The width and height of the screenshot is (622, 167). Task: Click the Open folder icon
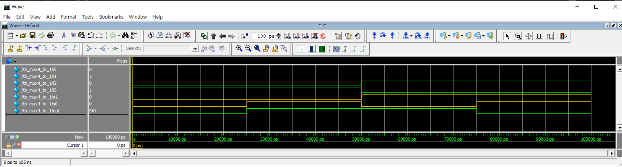[x=23, y=36]
